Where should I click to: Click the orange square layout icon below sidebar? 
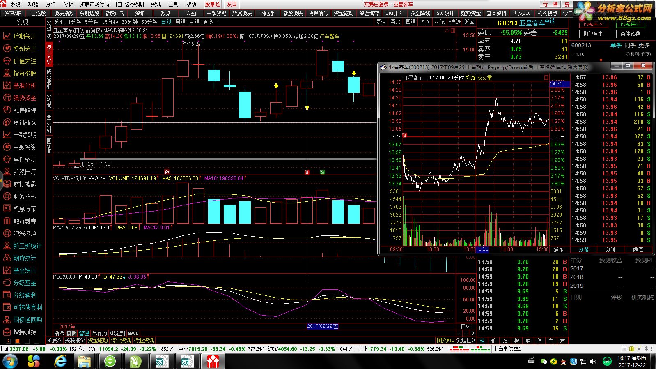click(17, 341)
